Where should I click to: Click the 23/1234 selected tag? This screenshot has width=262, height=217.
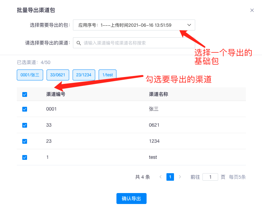point(84,75)
